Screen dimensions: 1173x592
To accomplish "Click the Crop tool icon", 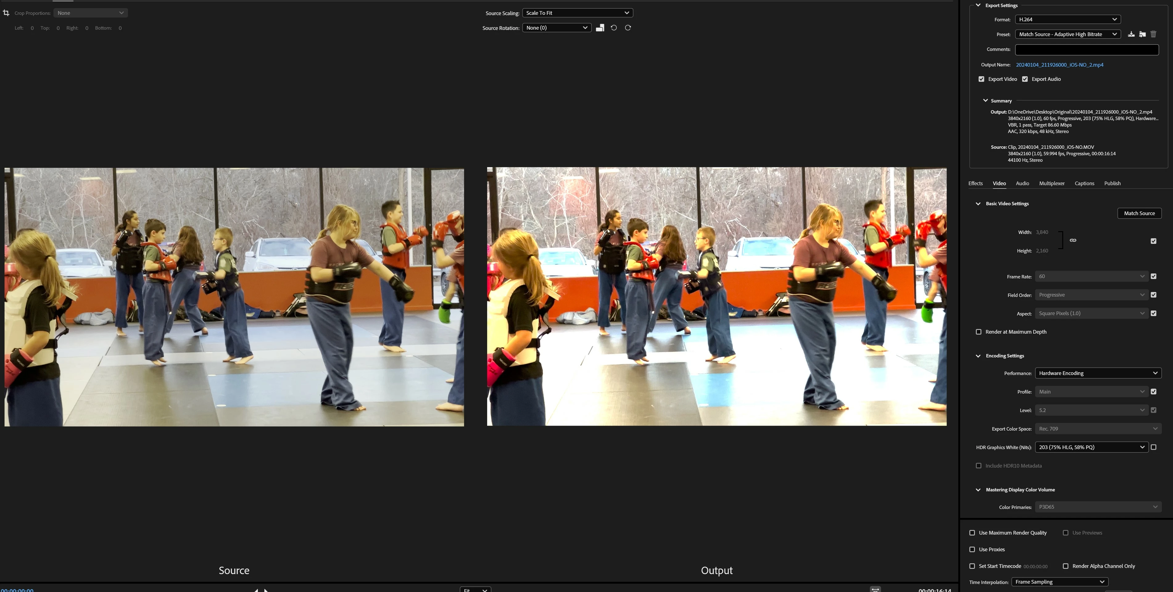I will tap(6, 13).
